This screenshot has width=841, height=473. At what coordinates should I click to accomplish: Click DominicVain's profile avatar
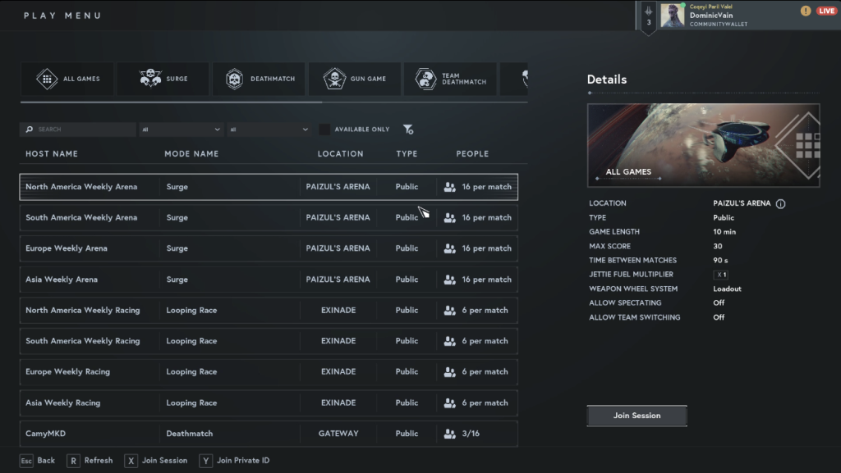[673, 16]
